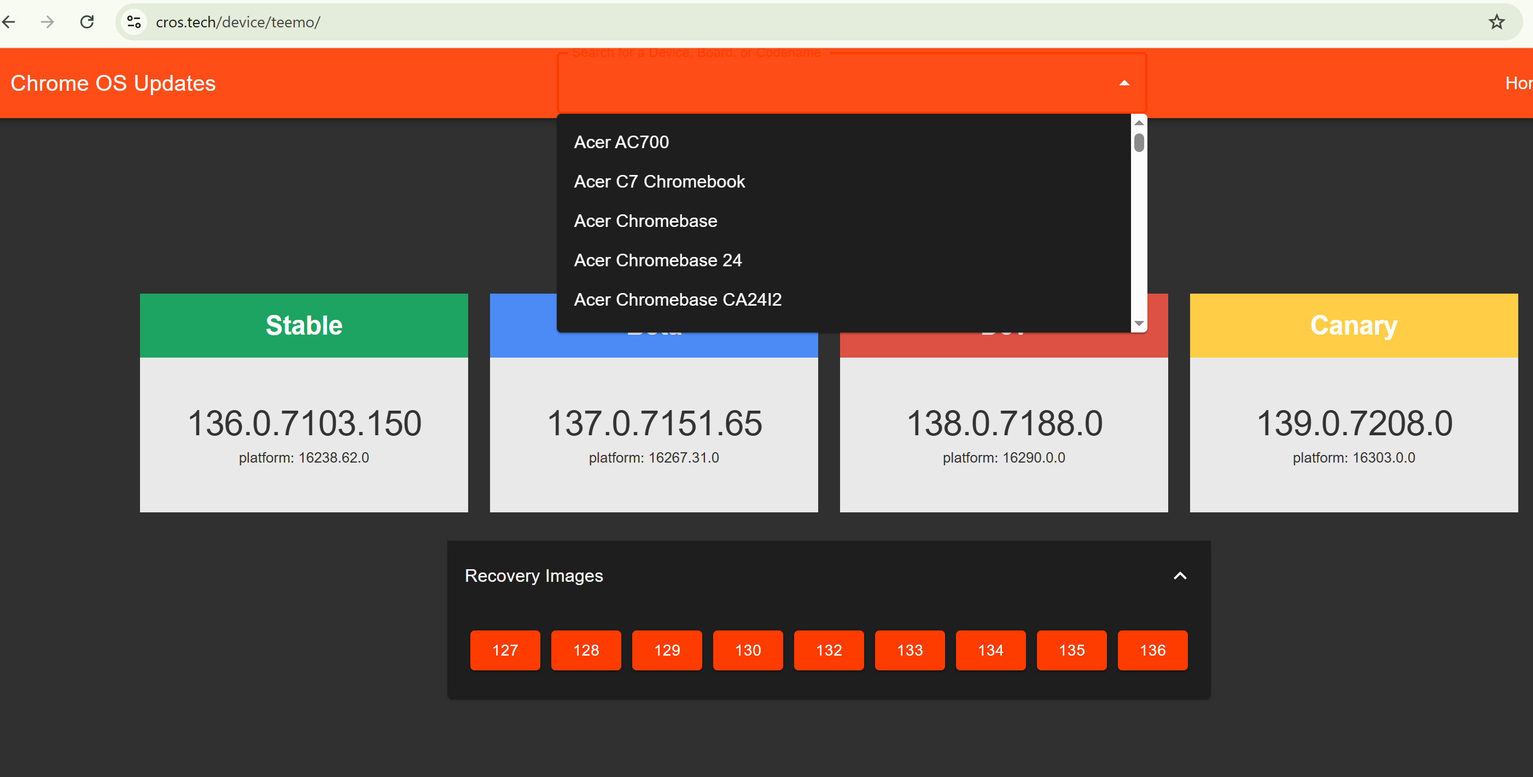Download recovery image 128
Viewport: 1533px width, 777px height.
pyautogui.click(x=586, y=650)
